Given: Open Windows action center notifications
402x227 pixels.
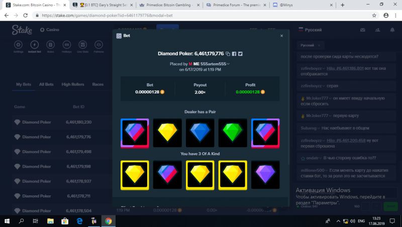Looking at the screenshot, I should point(392,221).
